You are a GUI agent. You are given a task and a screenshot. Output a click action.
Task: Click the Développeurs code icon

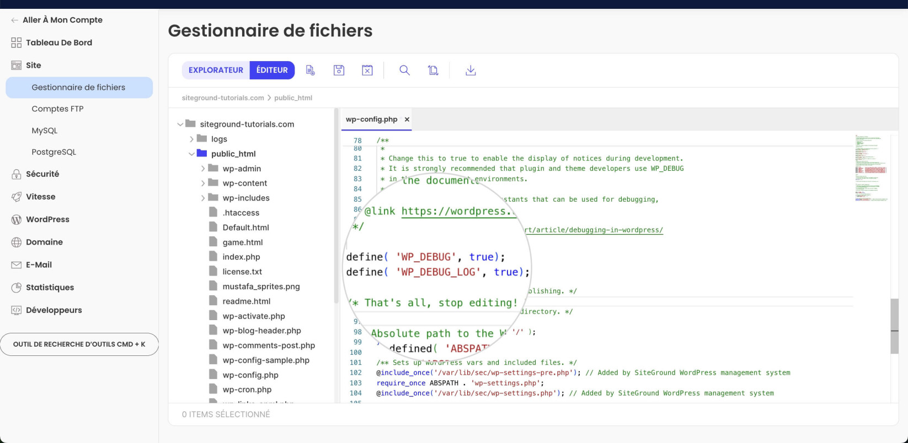(16, 310)
